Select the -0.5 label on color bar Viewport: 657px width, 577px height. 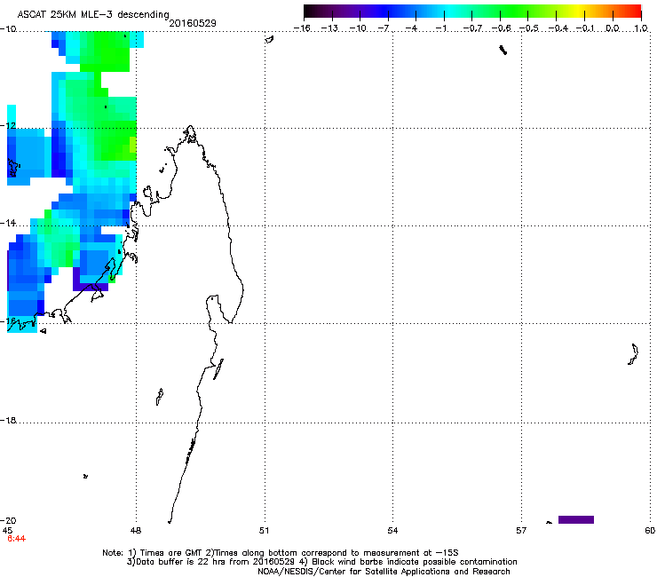pyautogui.click(x=529, y=28)
